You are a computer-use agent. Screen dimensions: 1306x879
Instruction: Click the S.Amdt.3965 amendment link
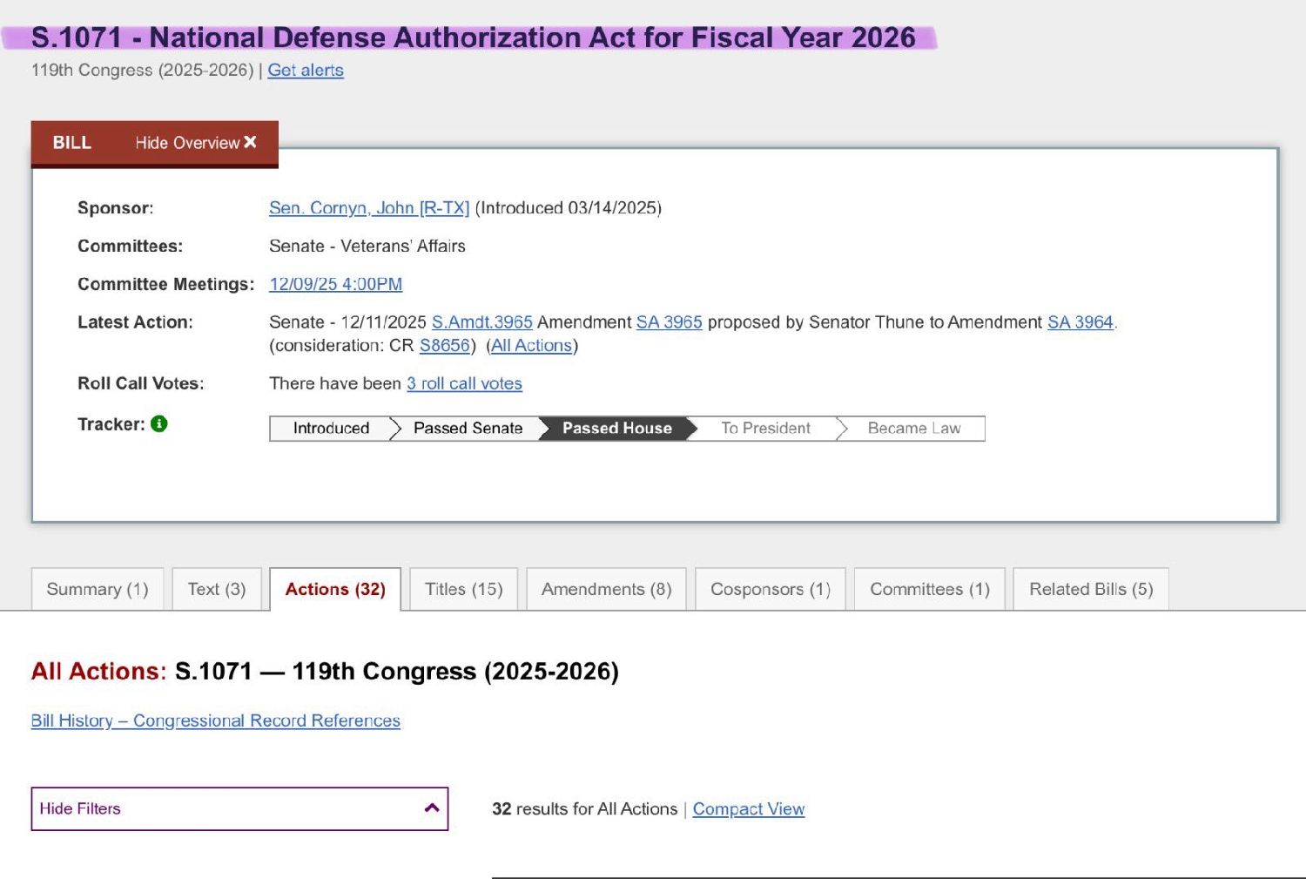pyautogui.click(x=481, y=322)
